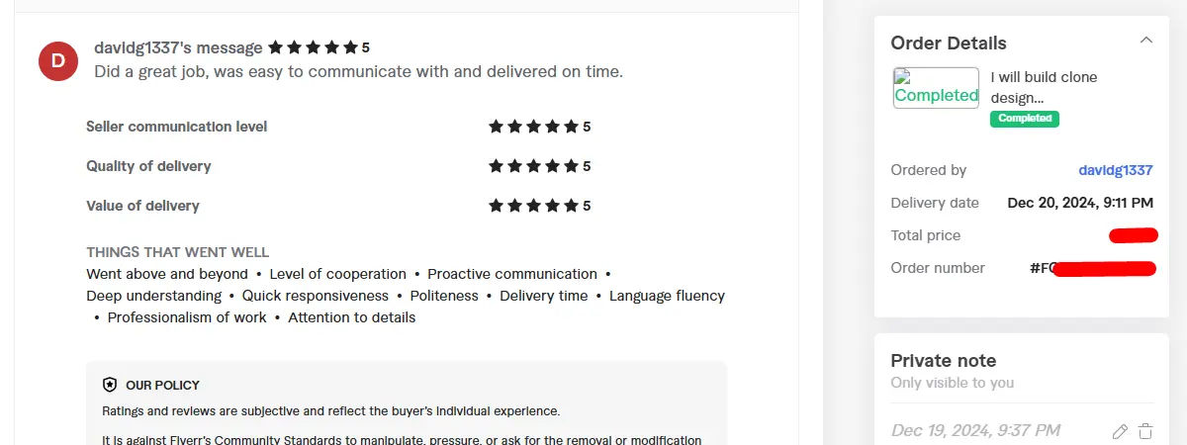Edit the private note with pencil icon
The width and height of the screenshot is (1187, 445).
point(1120,431)
